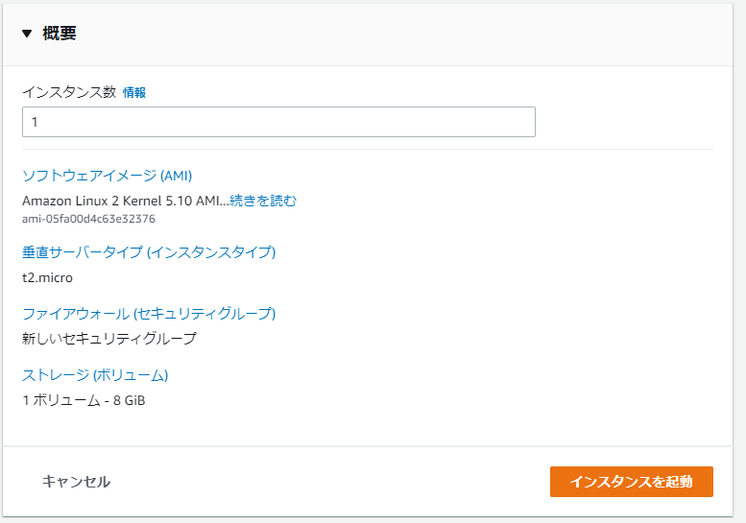Image resolution: width=746 pixels, height=523 pixels.
Task: Open the ソフトウェアイメージ (AMI) link
Action: click(x=107, y=176)
